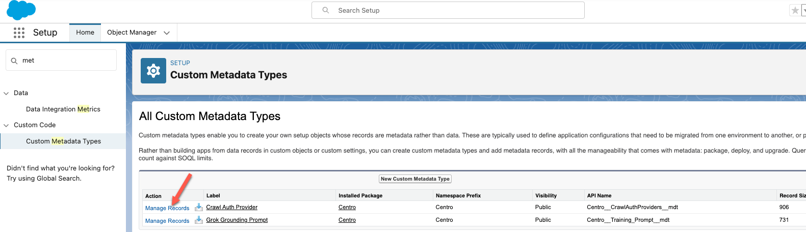
Task: Click the Salesforce cloud logo
Action: tap(21, 10)
